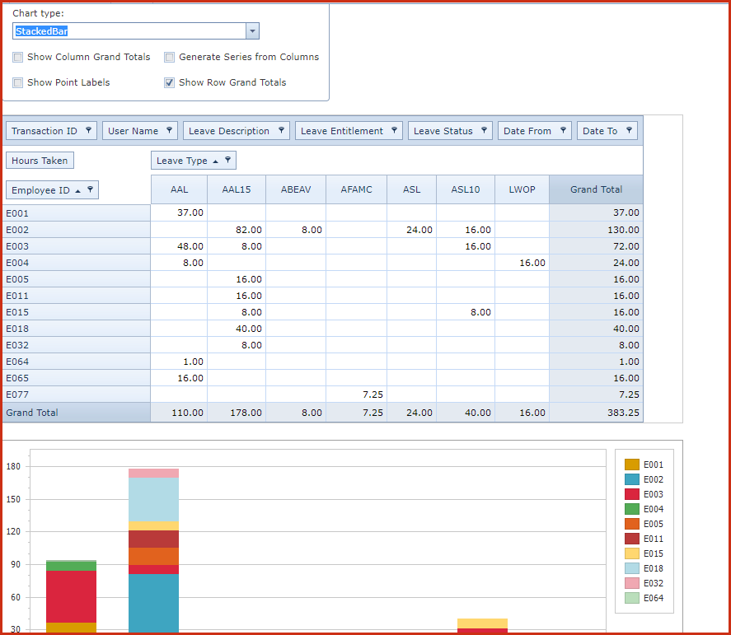
Task: Select the E077 row header
Action: click(x=77, y=395)
